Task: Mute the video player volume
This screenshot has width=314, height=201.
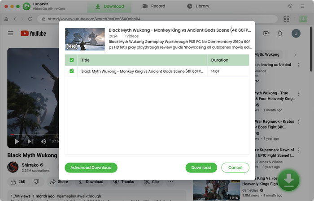Action: [x=43, y=142]
